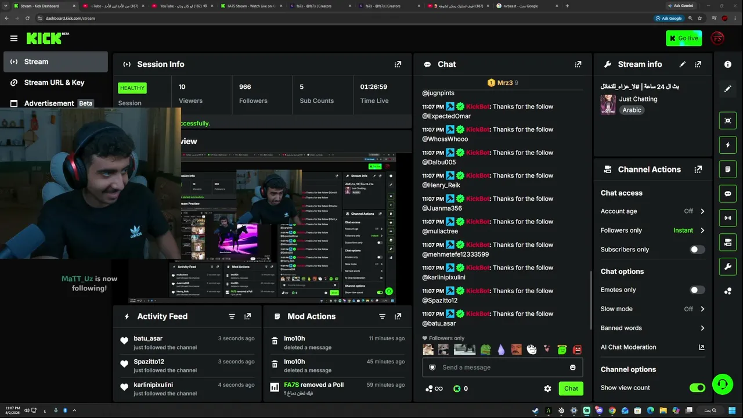
Task: Select Stream in the left sidebar
Action: click(56, 62)
